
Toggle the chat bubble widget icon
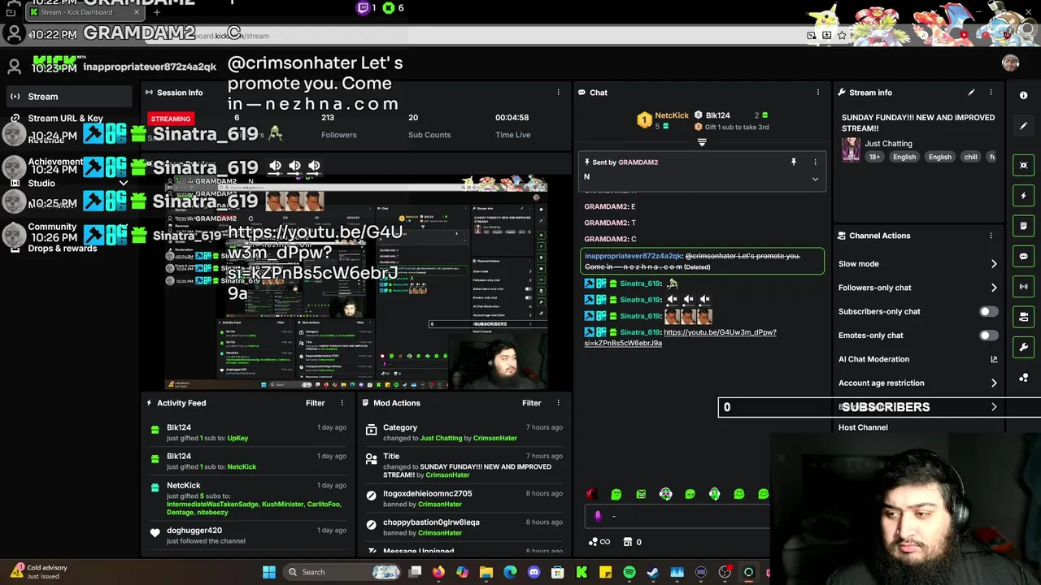tap(1023, 256)
